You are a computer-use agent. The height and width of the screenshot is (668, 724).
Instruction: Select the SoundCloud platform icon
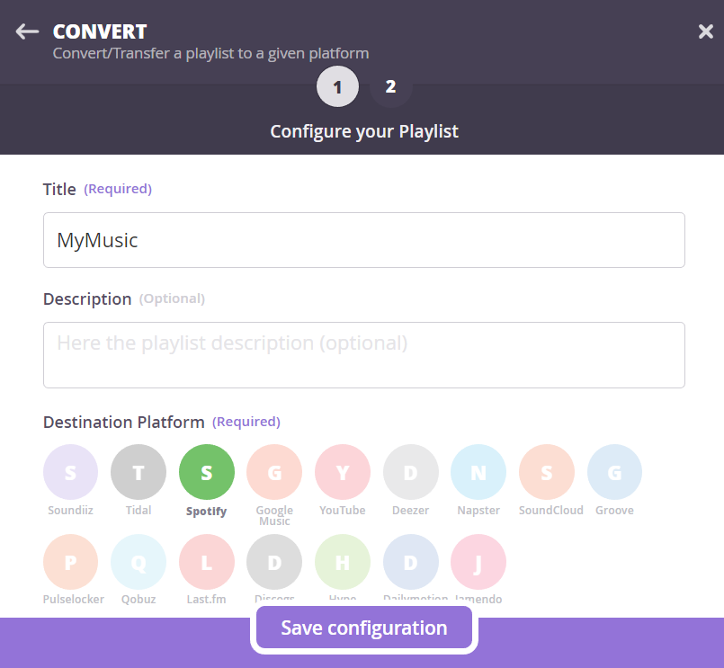tap(547, 472)
